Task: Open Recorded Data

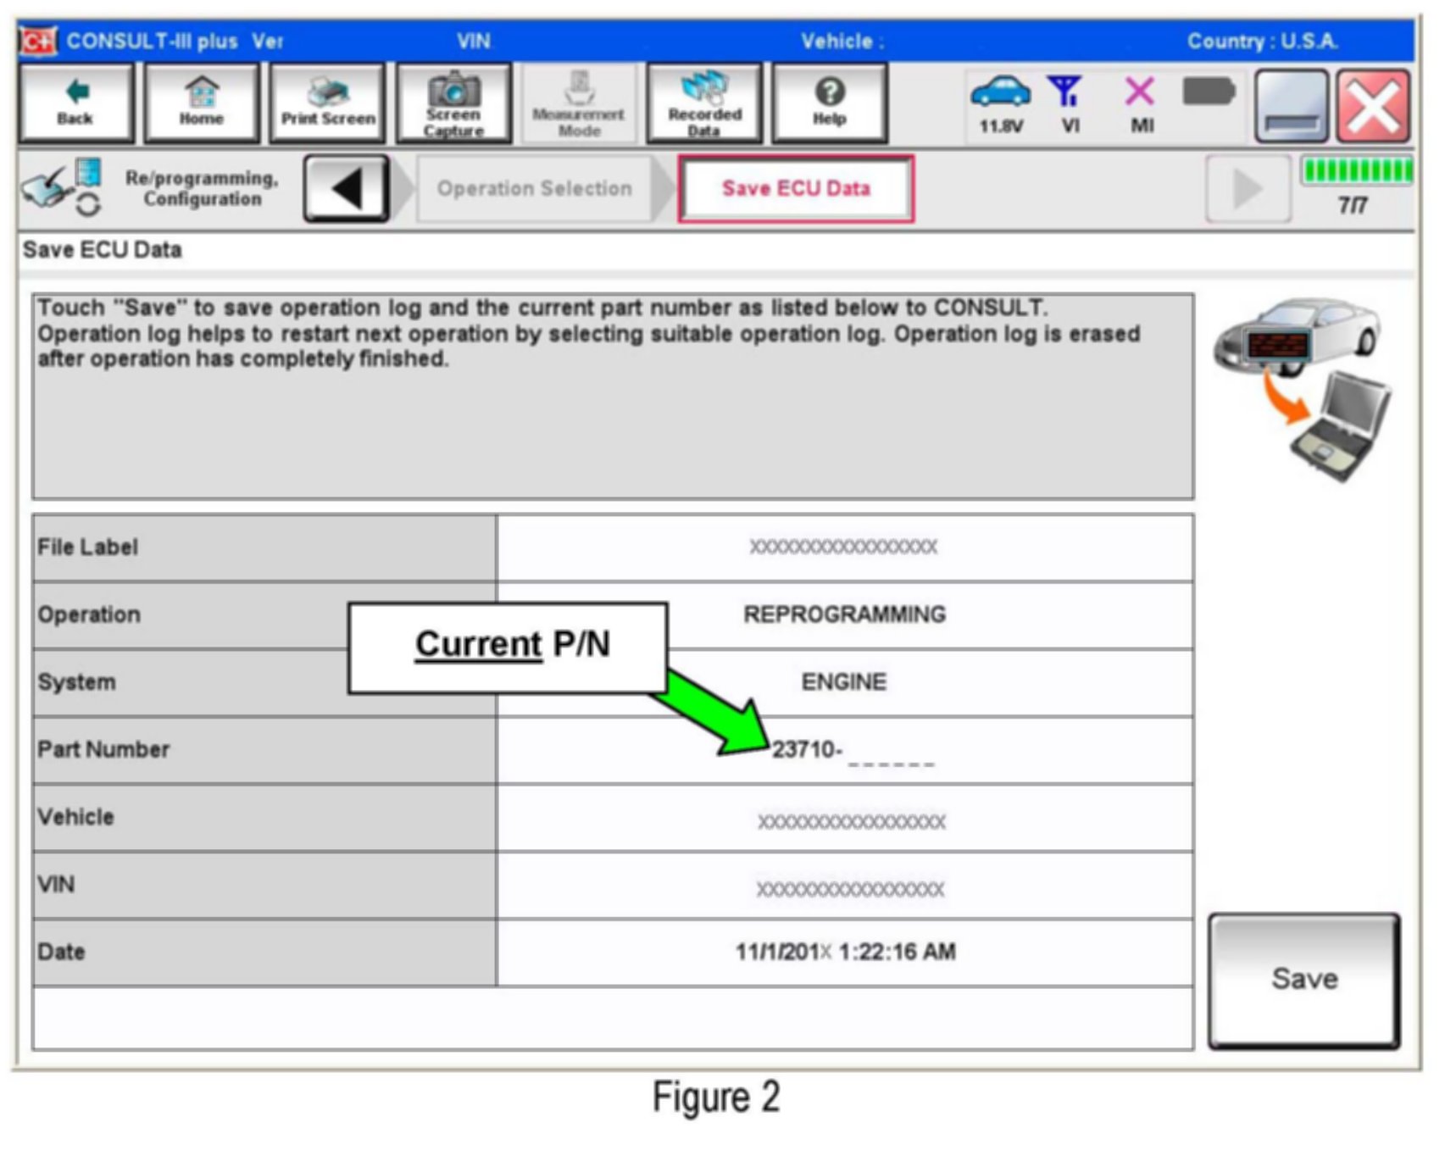Action: 703,103
